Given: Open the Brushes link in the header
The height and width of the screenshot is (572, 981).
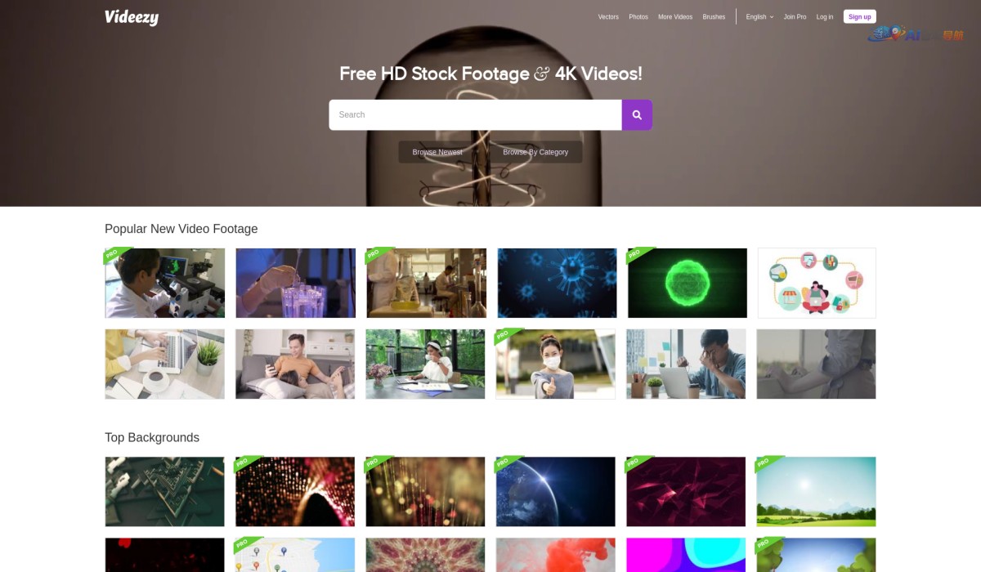Looking at the screenshot, I should (x=714, y=17).
